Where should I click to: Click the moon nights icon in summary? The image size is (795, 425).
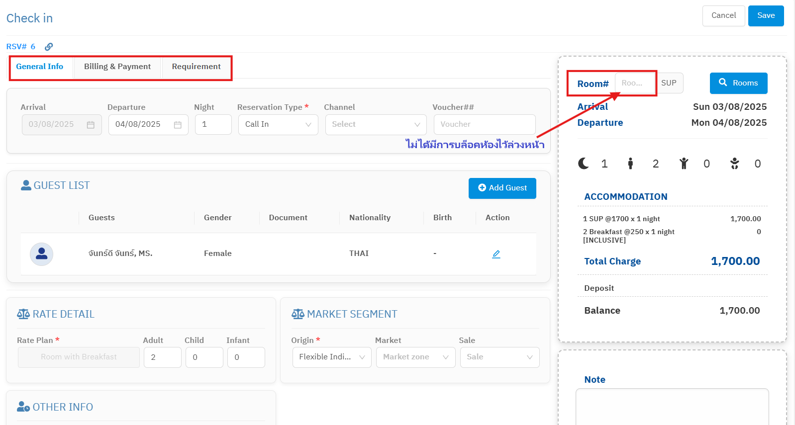[x=584, y=164]
